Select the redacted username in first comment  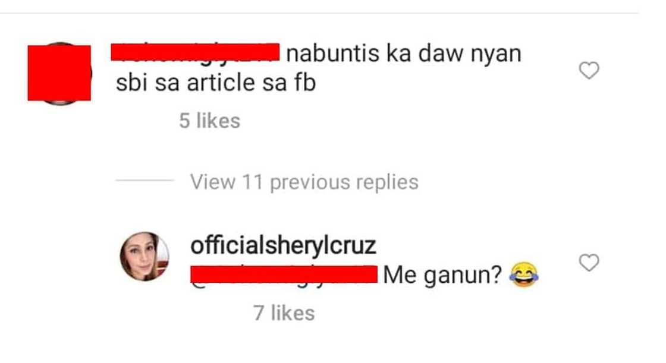point(196,52)
